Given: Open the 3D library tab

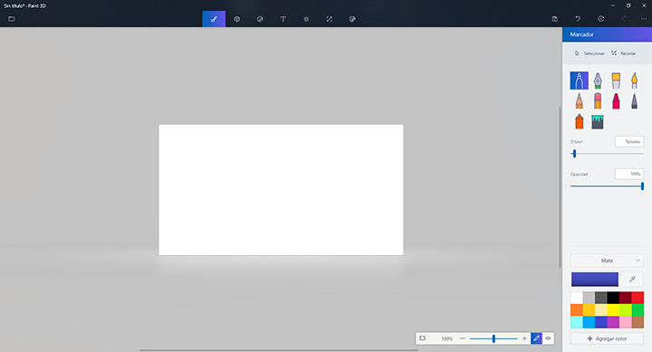Looking at the screenshot, I should pyautogui.click(x=352, y=19).
